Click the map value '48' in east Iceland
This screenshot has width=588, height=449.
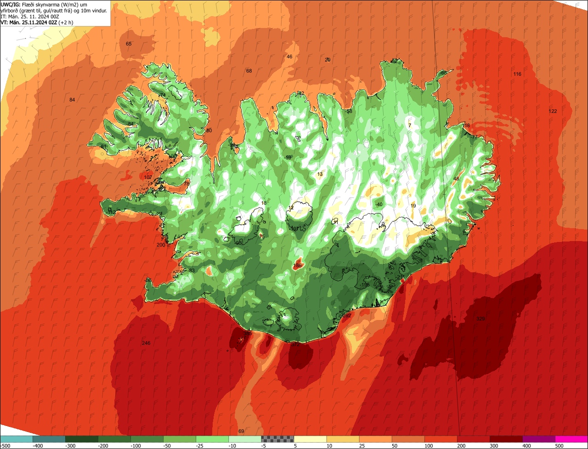(456, 179)
